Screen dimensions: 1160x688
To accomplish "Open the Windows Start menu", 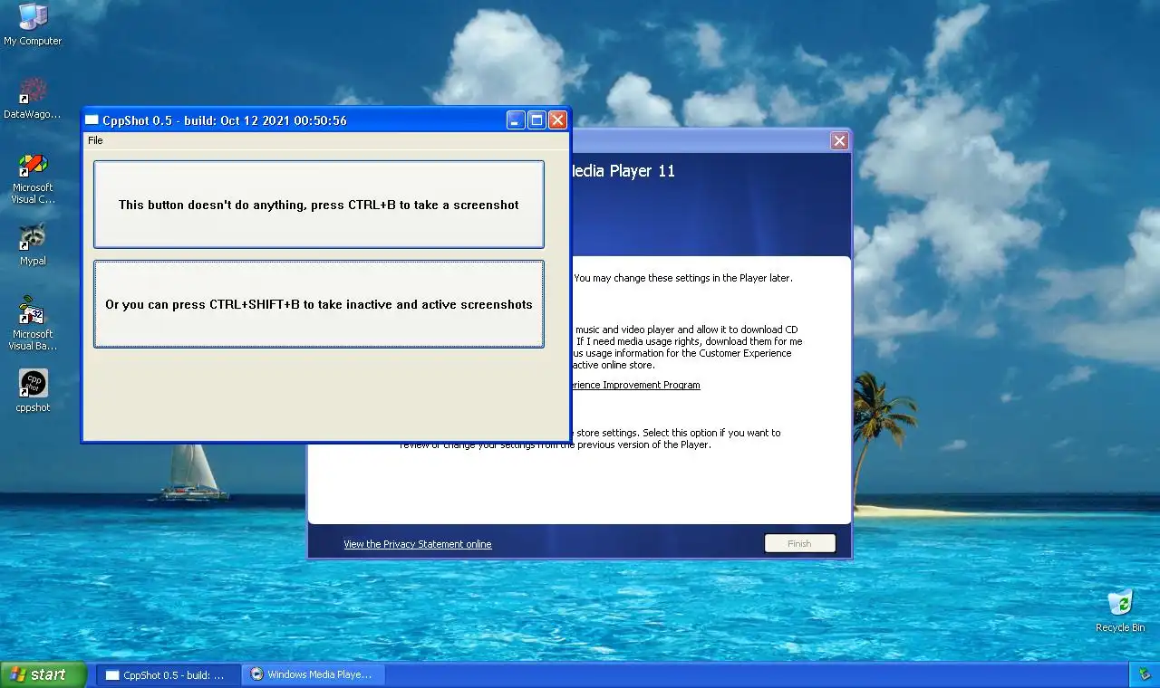I will [x=43, y=674].
